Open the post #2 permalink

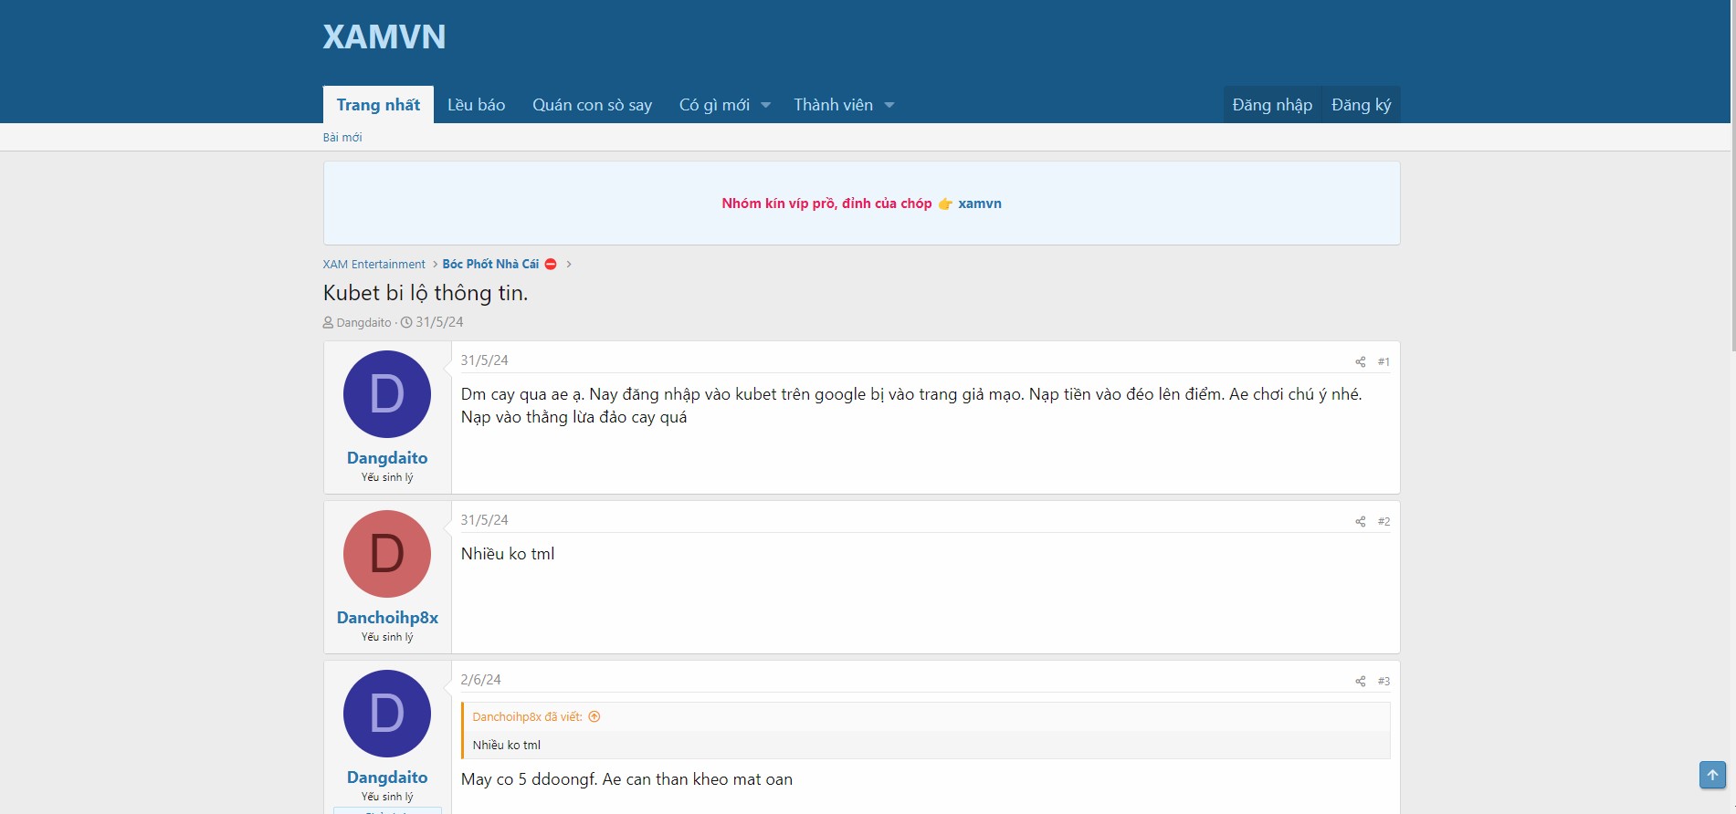[1384, 521]
